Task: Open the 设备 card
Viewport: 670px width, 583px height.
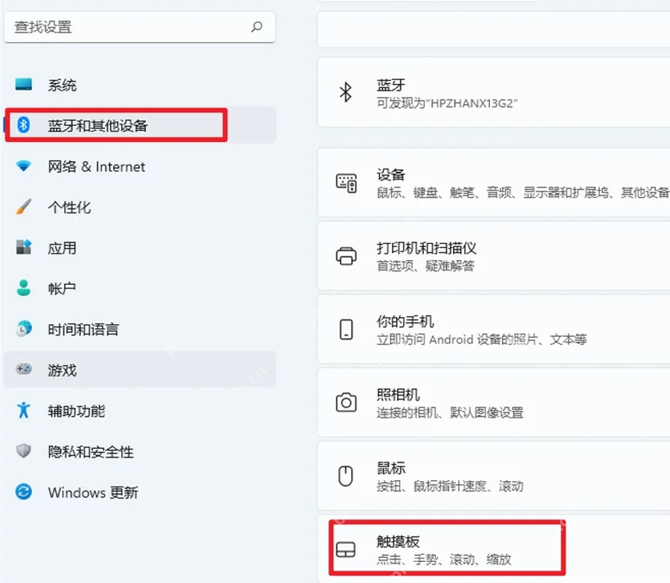Action: (494, 182)
